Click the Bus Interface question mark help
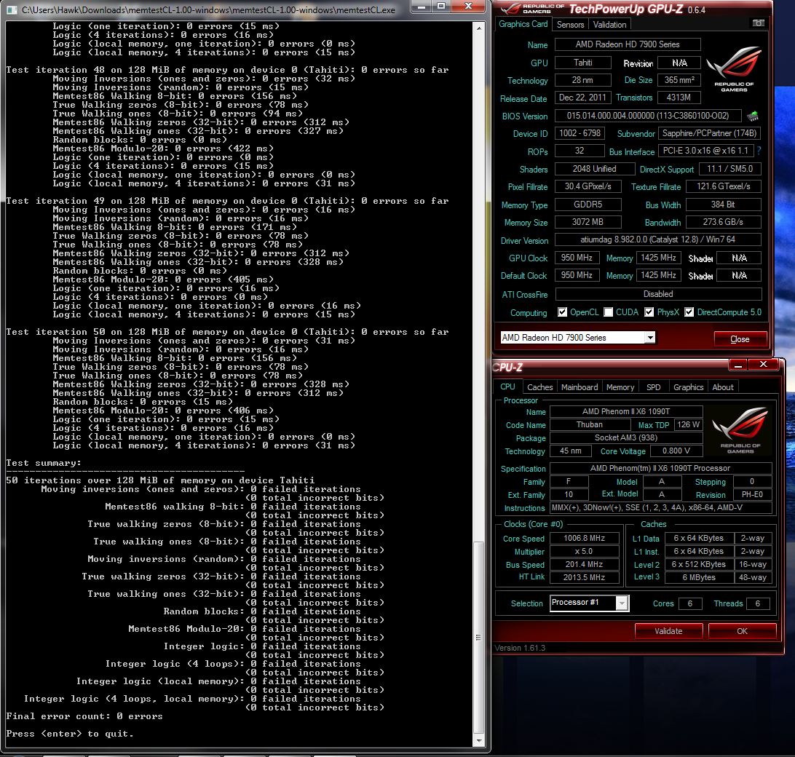The image size is (795, 757). tap(759, 151)
